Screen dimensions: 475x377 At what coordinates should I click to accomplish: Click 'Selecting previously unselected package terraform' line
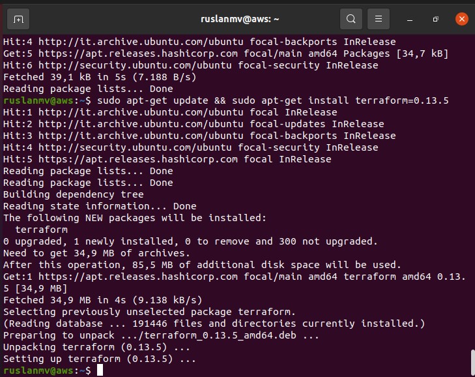pyautogui.click(x=149, y=312)
